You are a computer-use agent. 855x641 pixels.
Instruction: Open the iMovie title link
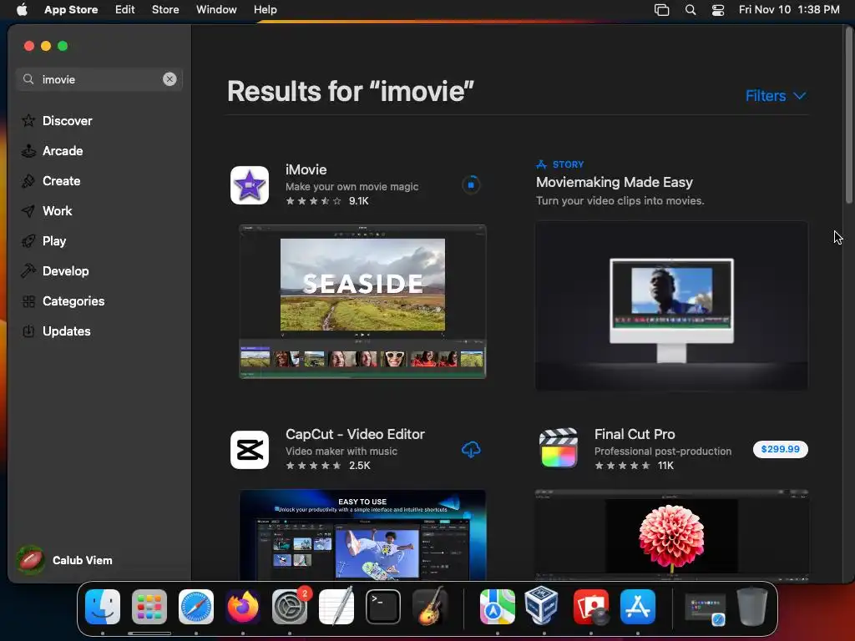[x=306, y=169]
